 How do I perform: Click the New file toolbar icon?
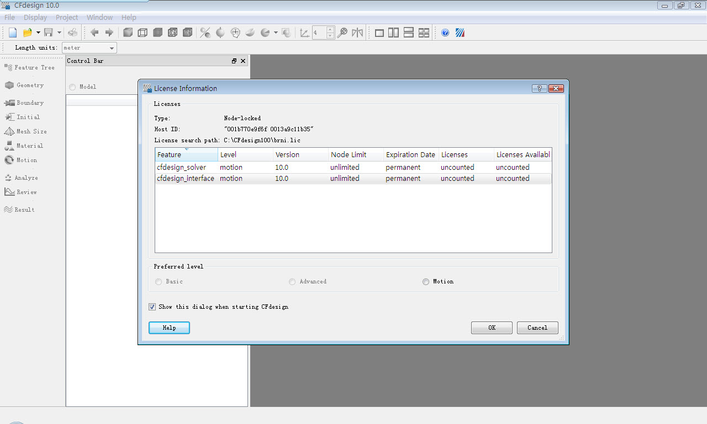click(13, 33)
